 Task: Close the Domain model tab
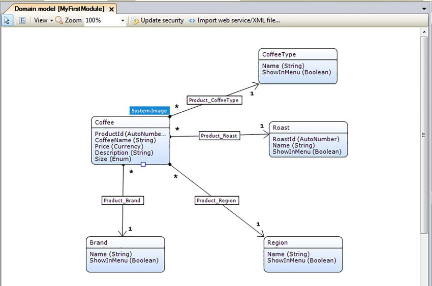112,9
